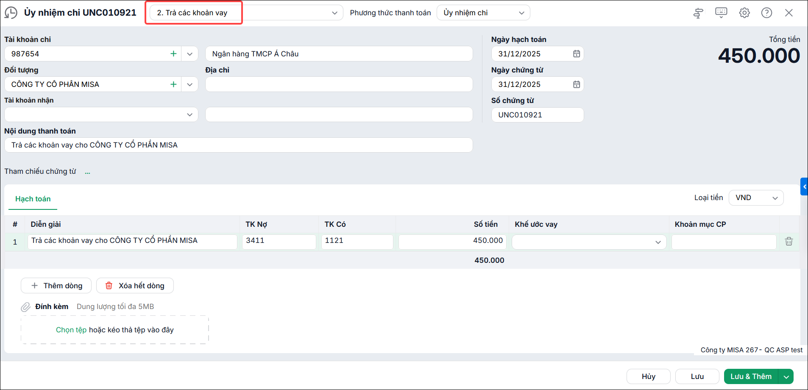Click the receiving account name field
The height and width of the screenshot is (390, 808).
pos(339,114)
